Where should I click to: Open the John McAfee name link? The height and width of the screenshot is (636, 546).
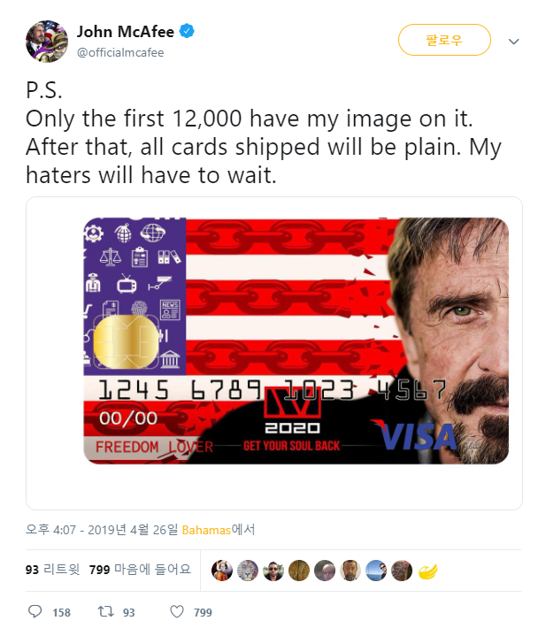pos(126,31)
